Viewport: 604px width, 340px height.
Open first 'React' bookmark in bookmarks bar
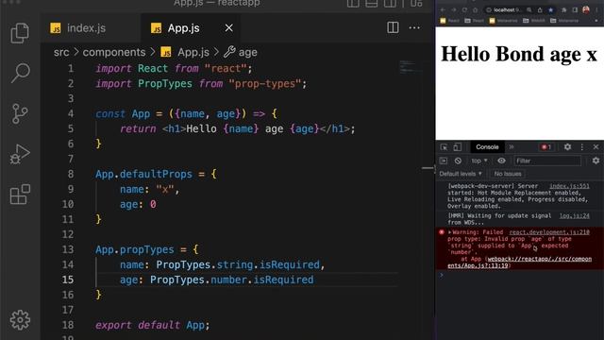pyautogui.click(x=449, y=21)
